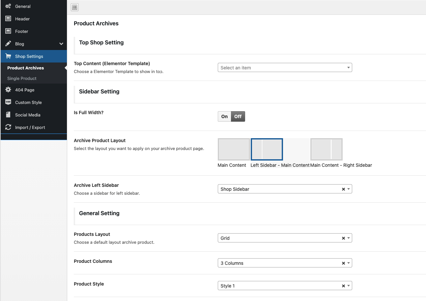Viewport: 426px width, 301px height.
Task: Expand the Blog submenu chevron
Action: pos(61,44)
